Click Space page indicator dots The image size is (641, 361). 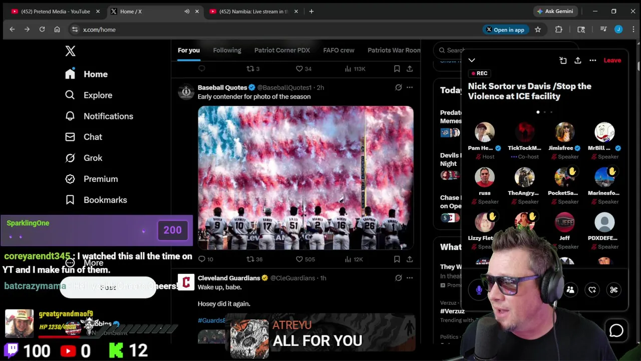pos(544,112)
